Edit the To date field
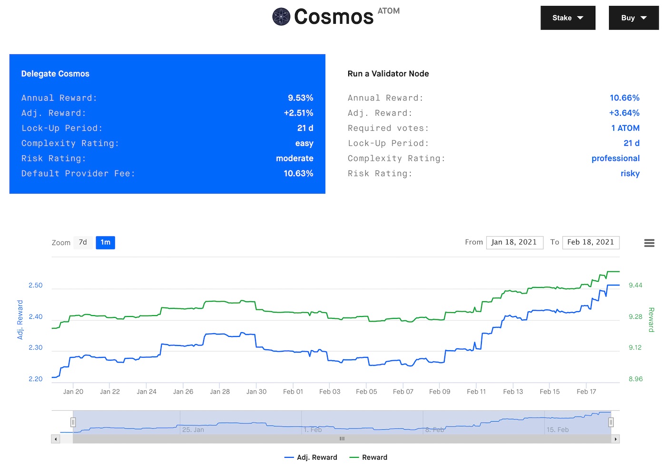Screen dimensions: 666x464 coord(590,242)
